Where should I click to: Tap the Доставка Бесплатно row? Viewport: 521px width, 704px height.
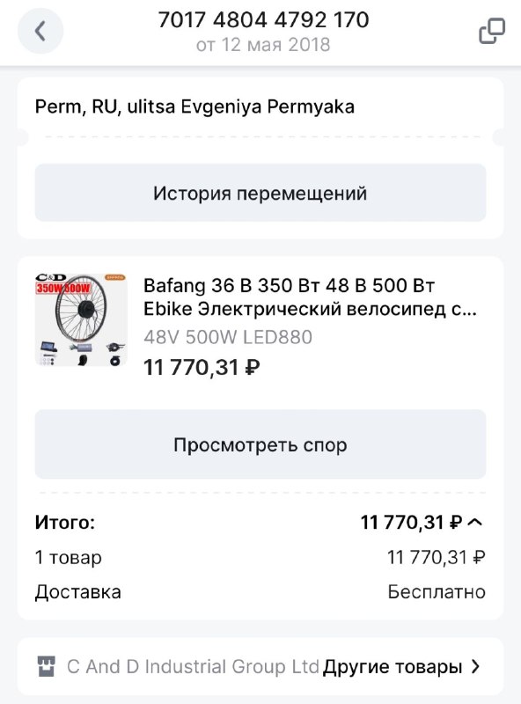[x=260, y=591]
